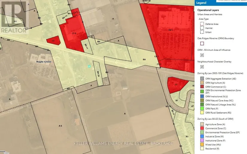Viewport: 247px width, 154px height.
Task: Click the 'Regional Highway 2' road label
Action: (x=137, y=66)
